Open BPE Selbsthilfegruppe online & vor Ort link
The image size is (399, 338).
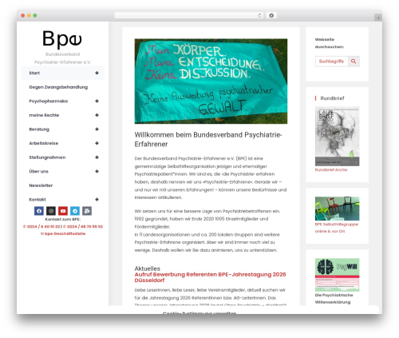pos(337,228)
